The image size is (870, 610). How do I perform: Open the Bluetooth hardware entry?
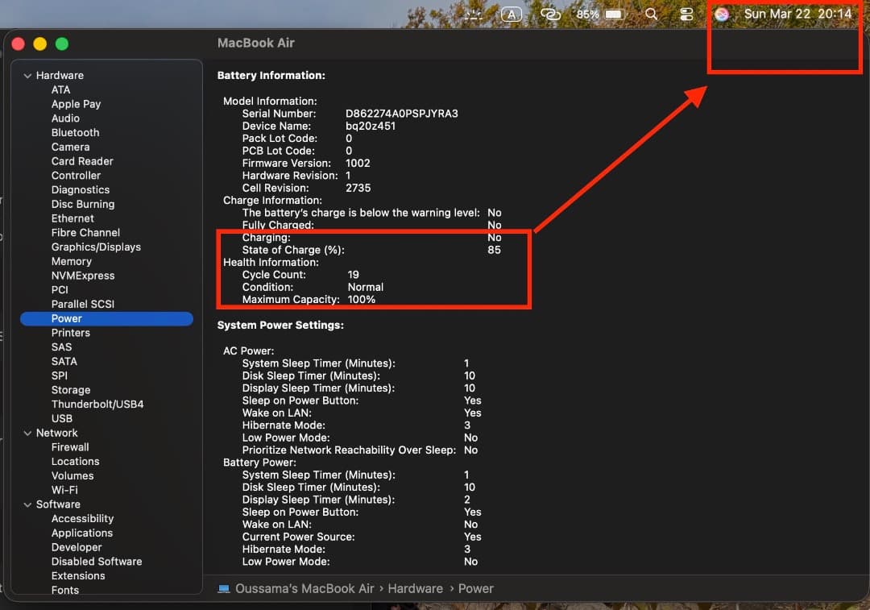pyautogui.click(x=76, y=133)
